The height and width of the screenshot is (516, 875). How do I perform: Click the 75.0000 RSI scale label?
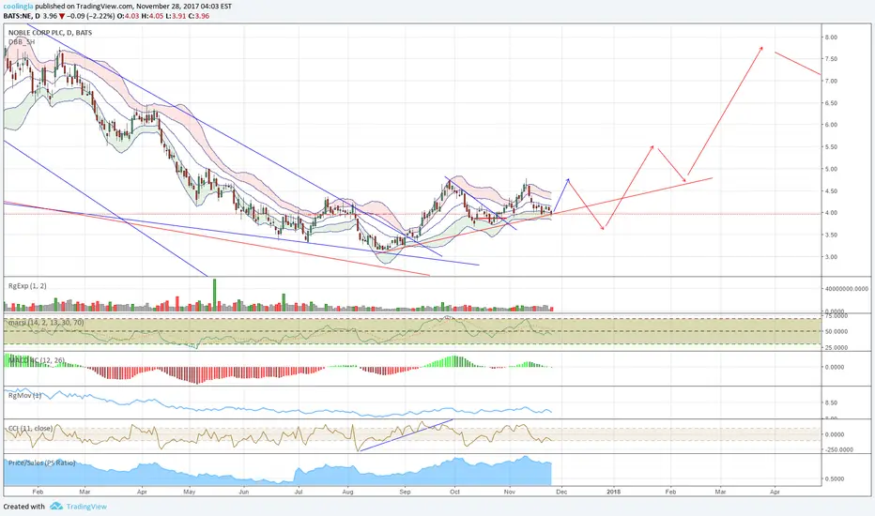coord(836,316)
